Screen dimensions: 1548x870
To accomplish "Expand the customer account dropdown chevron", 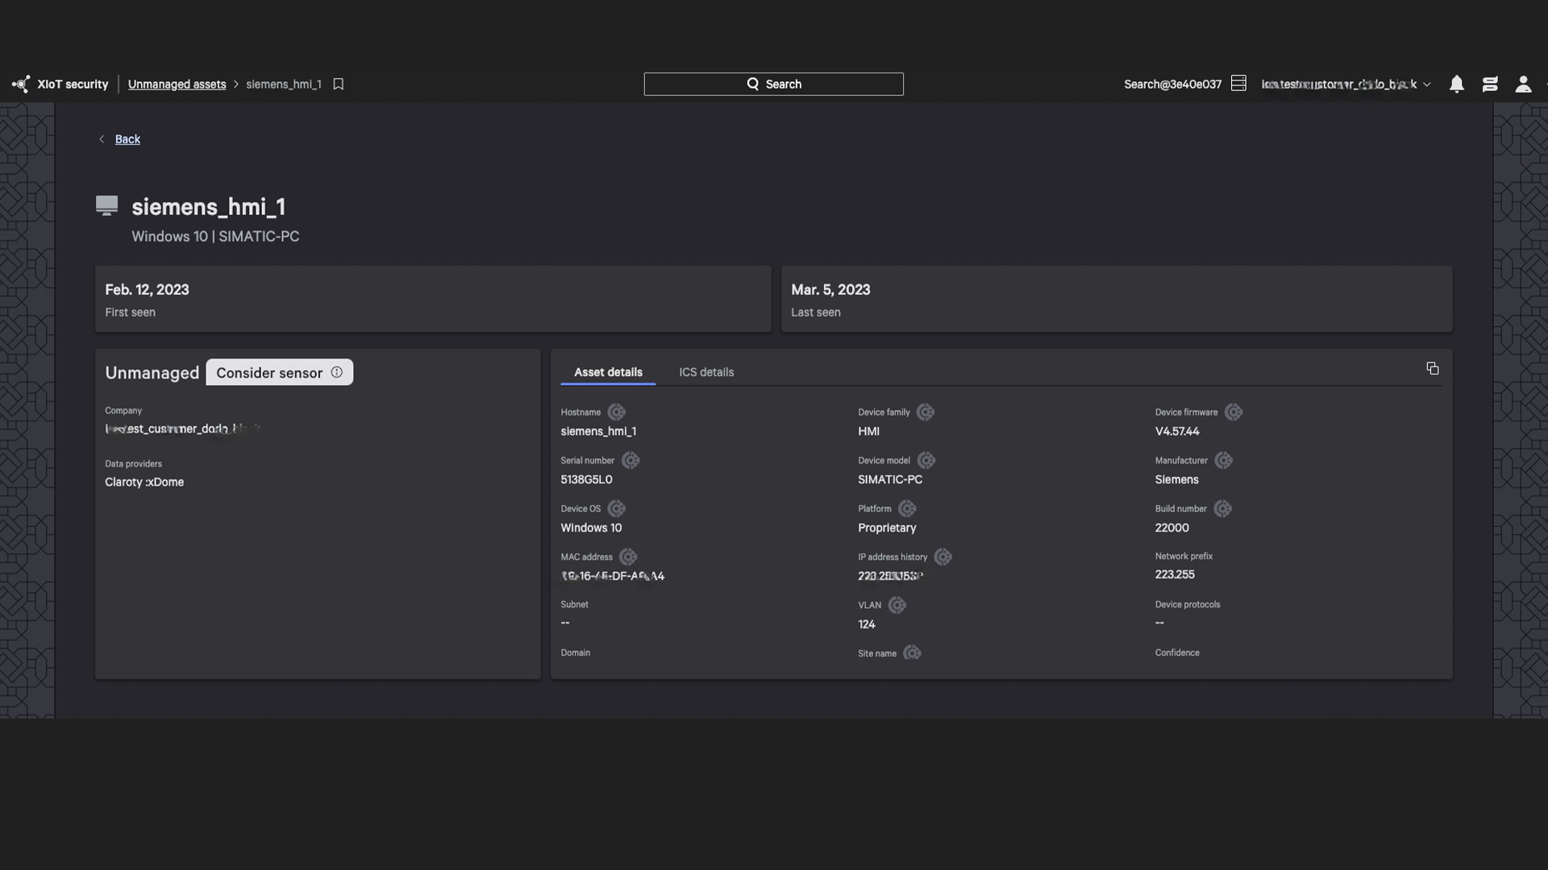I will 1426,85.
